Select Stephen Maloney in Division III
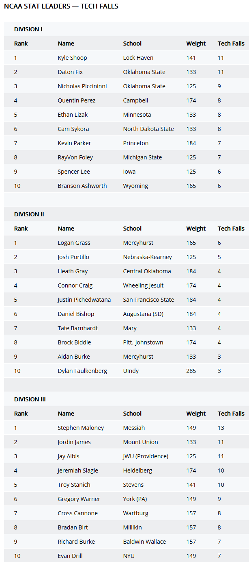 coord(81,428)
